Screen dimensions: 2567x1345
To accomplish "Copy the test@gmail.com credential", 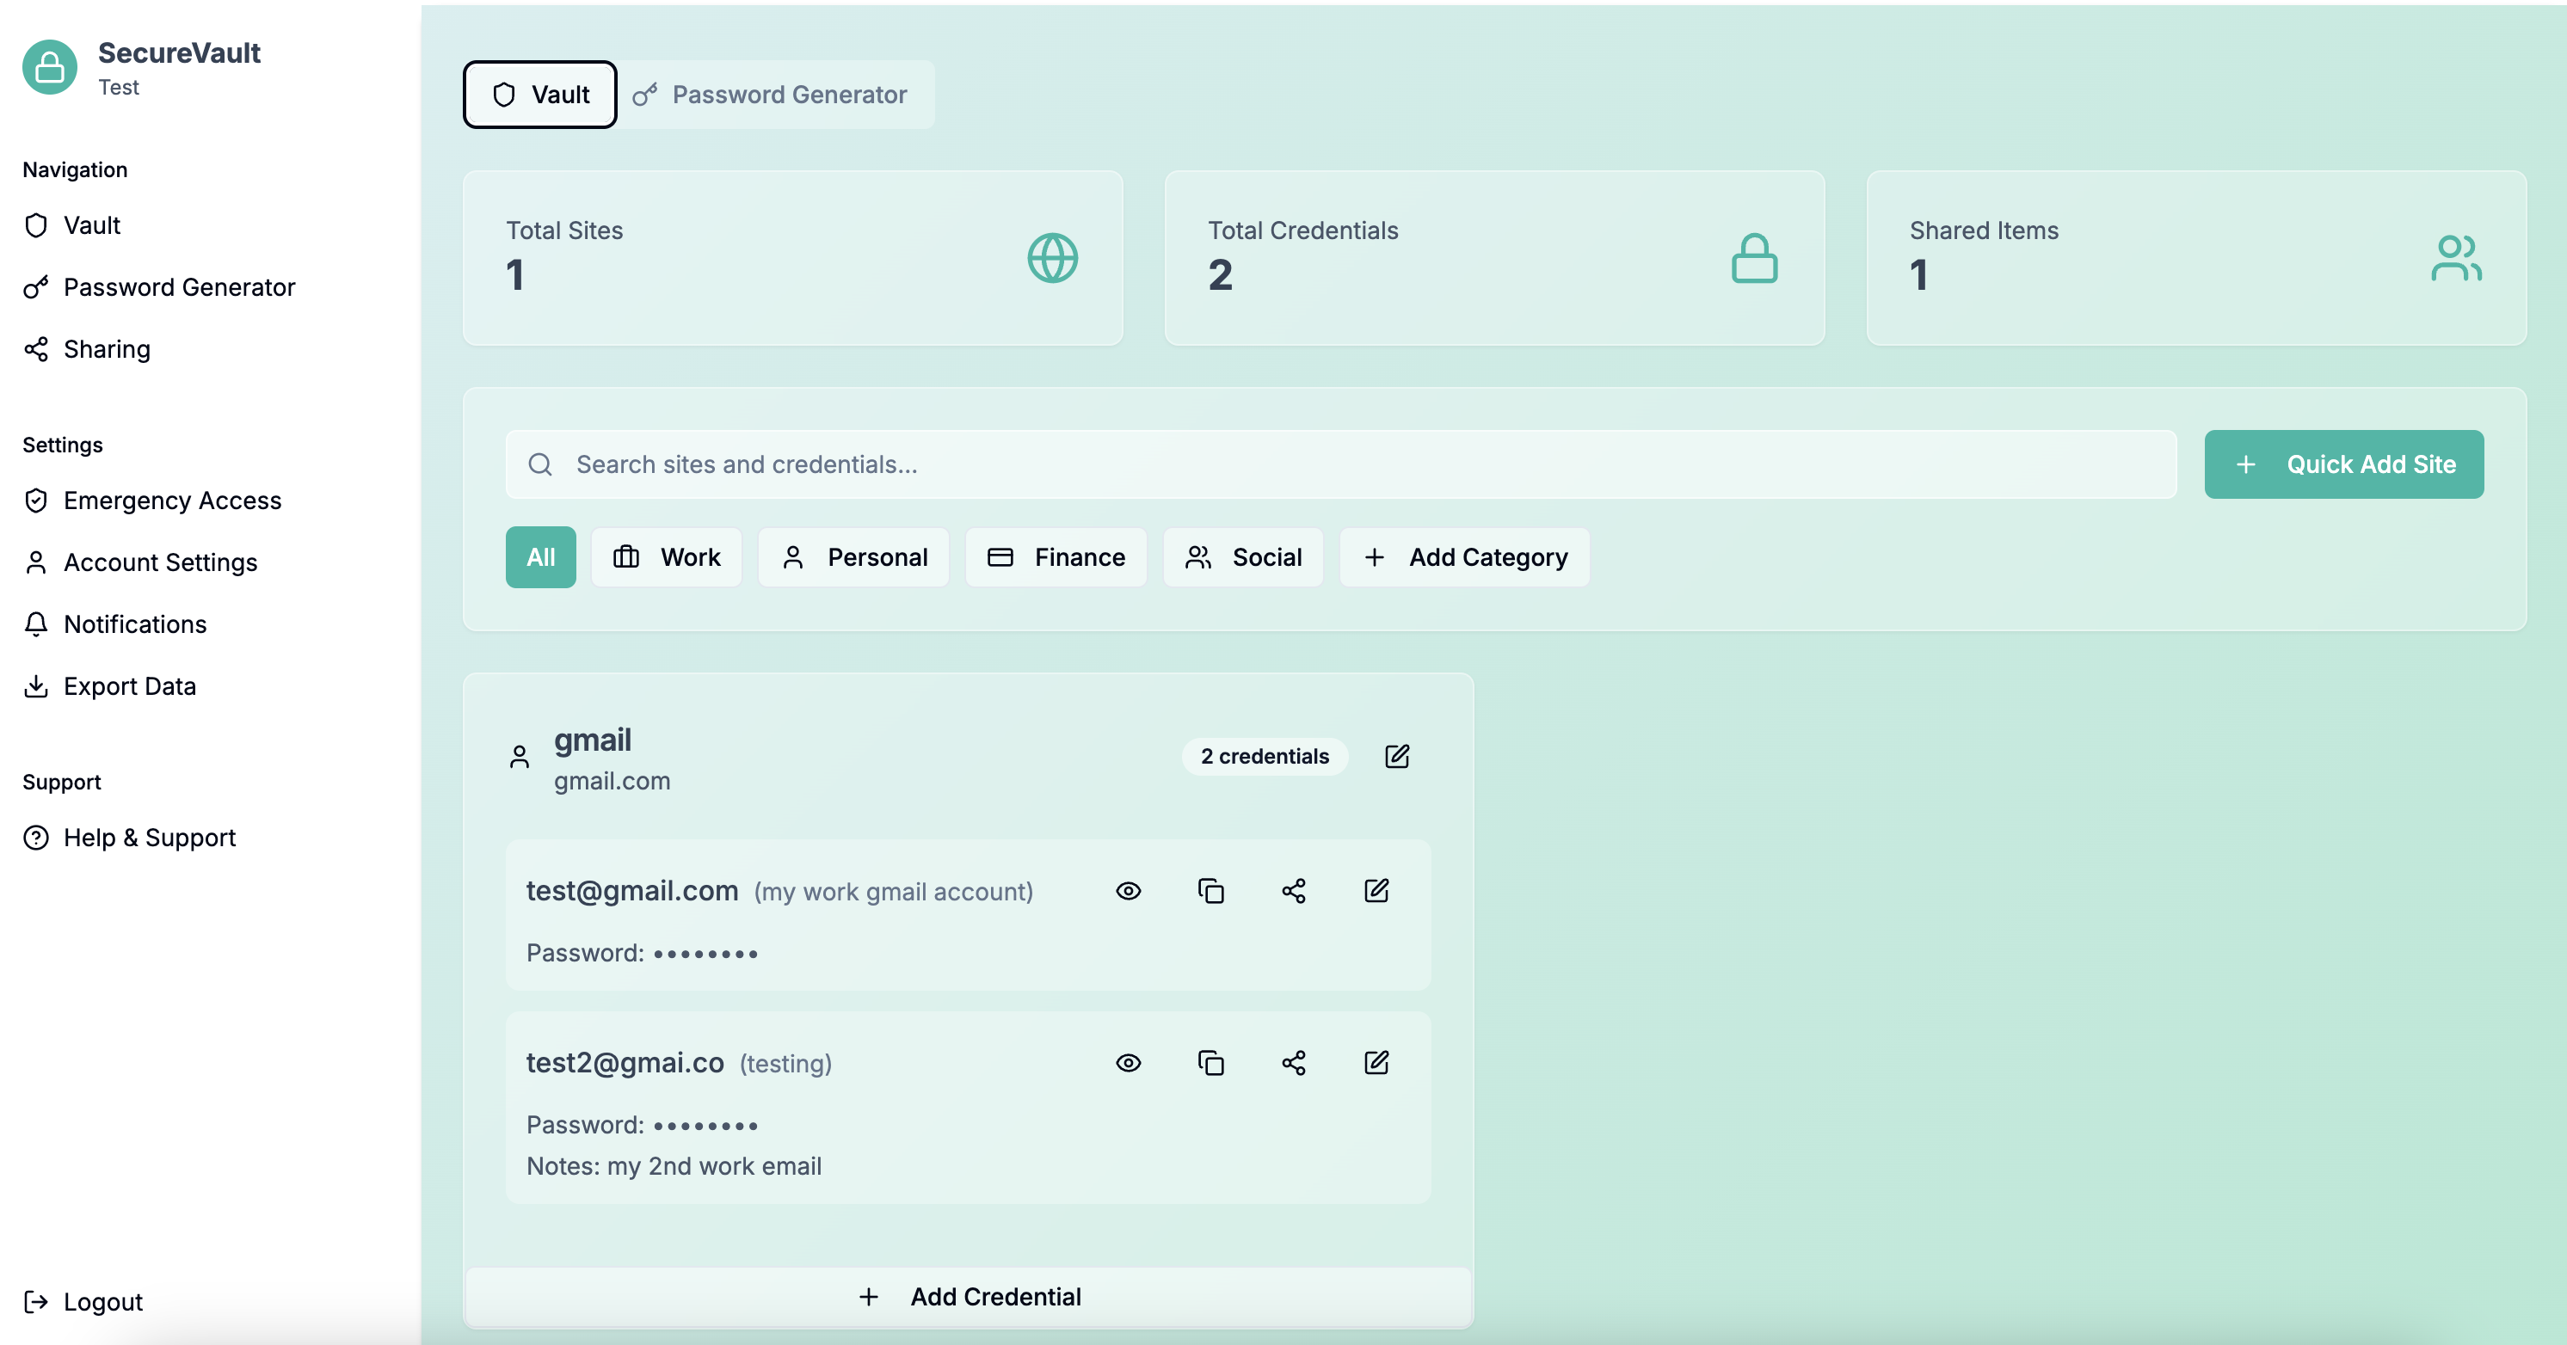I will 1210,891.
